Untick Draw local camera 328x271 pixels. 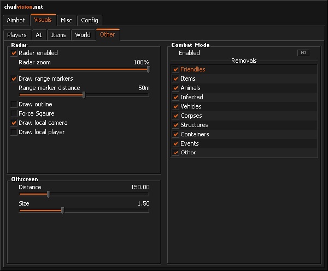click(x=14, y=123)
